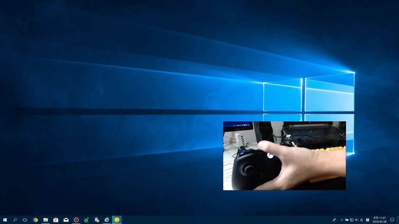This screenshot has height=224, width=399.
Task: Toggle the IME input mode 'A' indicator
Action: click(362, 220)
